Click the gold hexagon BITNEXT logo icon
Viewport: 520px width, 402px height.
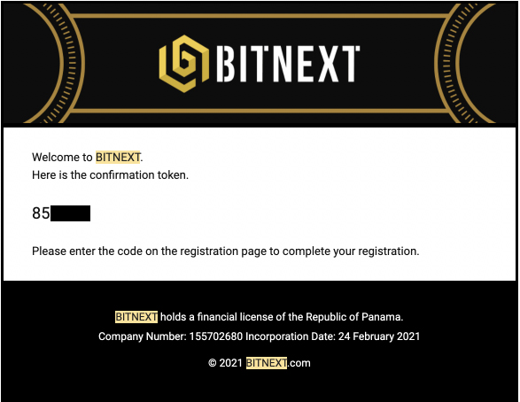184,63
